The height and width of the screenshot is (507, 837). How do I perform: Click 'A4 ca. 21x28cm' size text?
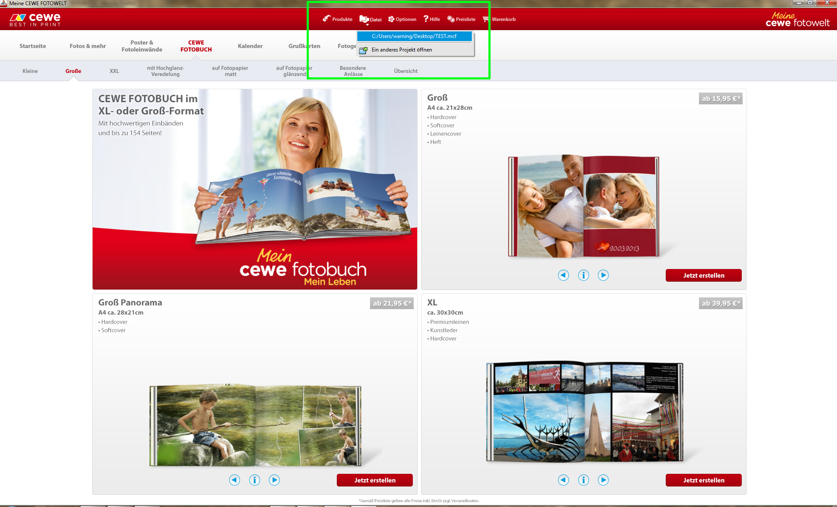point(450,108)
